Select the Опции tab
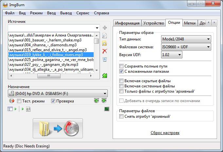Image resolution: width=223 pixels, height=152 pixels. click(174, 23)
